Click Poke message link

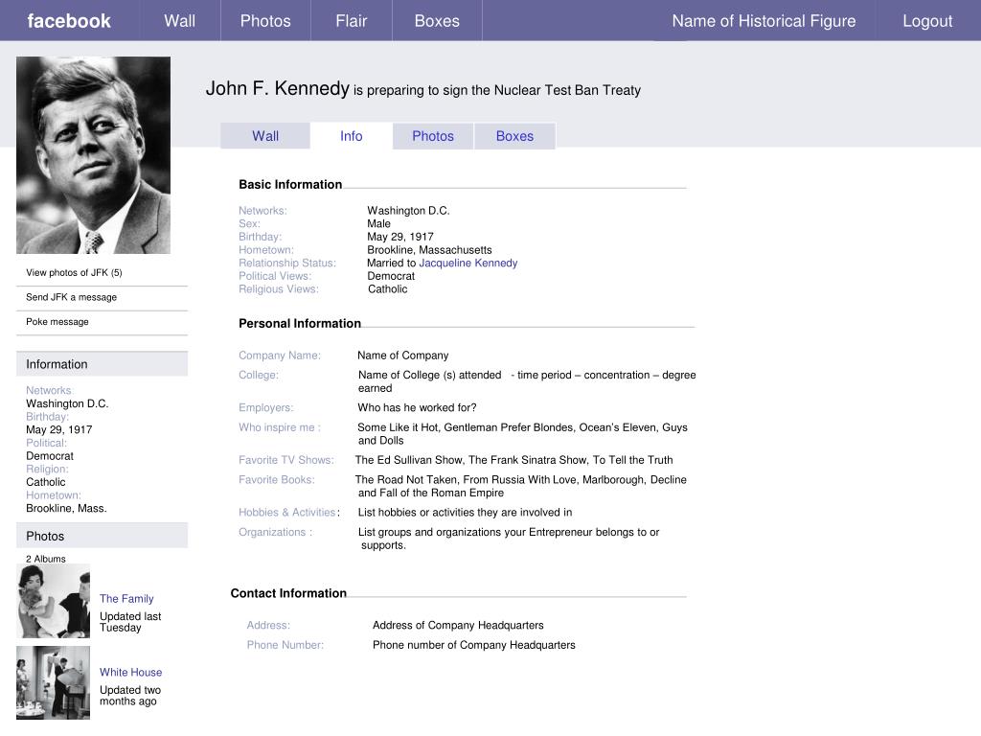pos(57,322)
